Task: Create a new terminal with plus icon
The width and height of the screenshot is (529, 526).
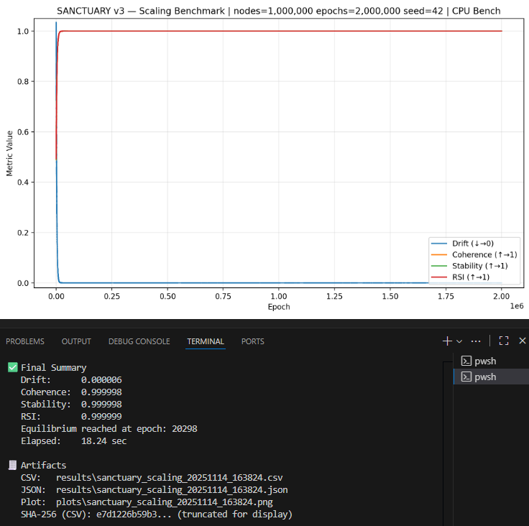Action: click(x=447, y=341)
